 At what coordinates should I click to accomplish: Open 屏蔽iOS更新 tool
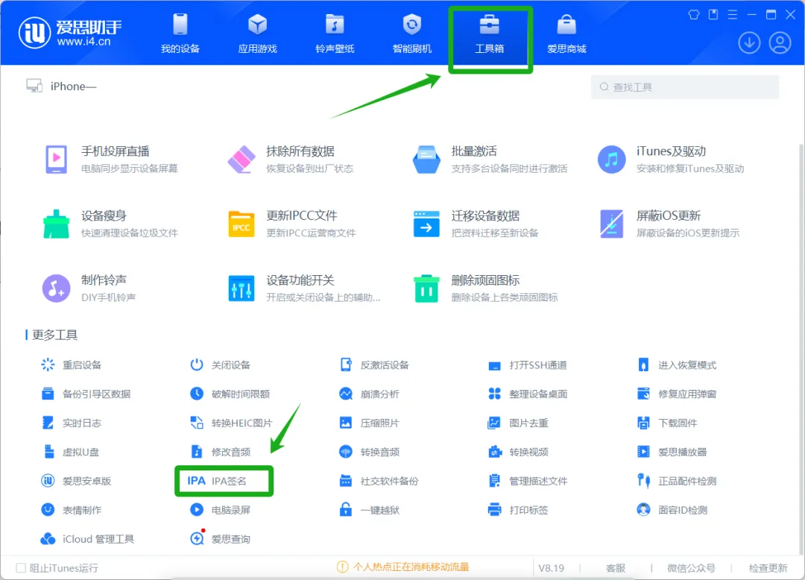click(669, 224)
